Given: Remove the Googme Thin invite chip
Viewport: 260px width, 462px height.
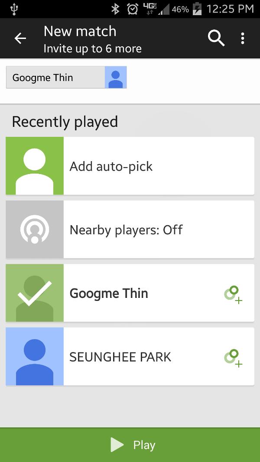Looking at the screenshot, I should click(55, 78).
